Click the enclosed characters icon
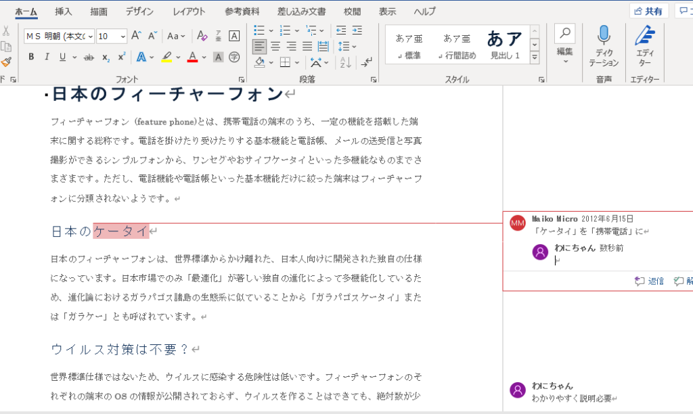The width and height of the screenshot is (693, 414). 234,57
